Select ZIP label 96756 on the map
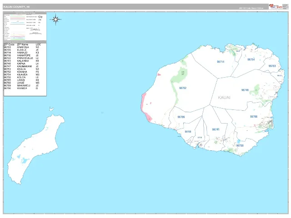Viewport: 291px width, 218px height. click(x=240, y=145)
